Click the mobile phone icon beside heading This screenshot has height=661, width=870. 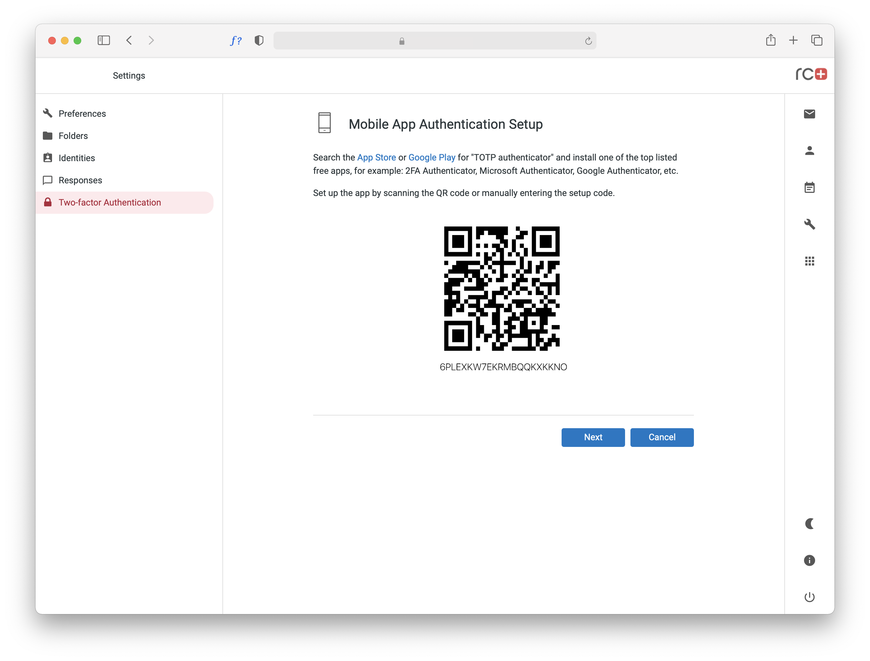(324, 123)
